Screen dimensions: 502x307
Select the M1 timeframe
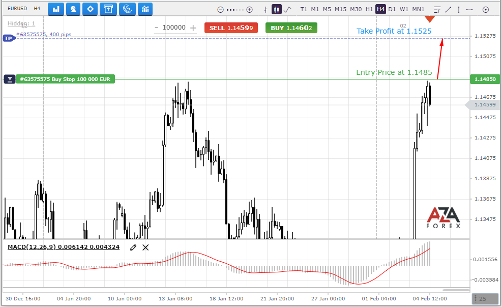[x=315, y=9]
